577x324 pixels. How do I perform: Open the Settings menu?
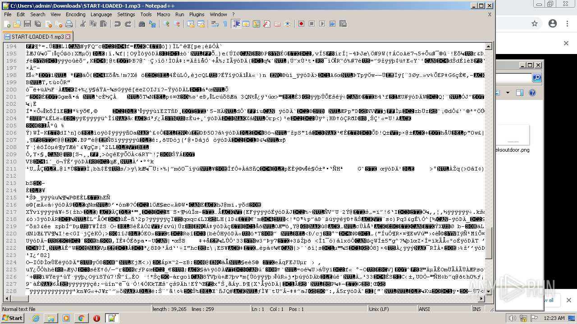coord(126,14)
